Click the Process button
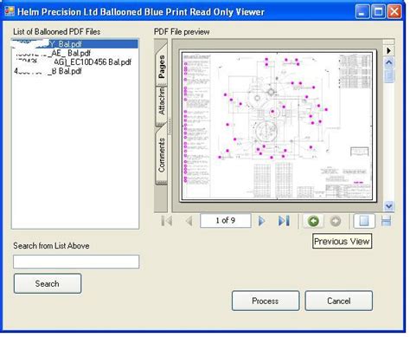Viewport: 410px width, 337px height. (266, 301)
